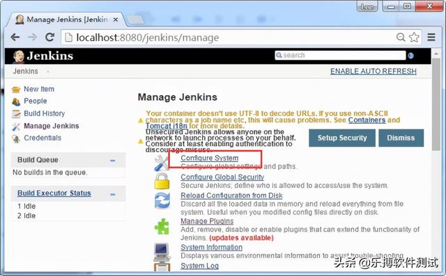Image resolution: width=446 pixels, height=276 pixels.
Task: Open the System Information link
Action: (212, 247)
